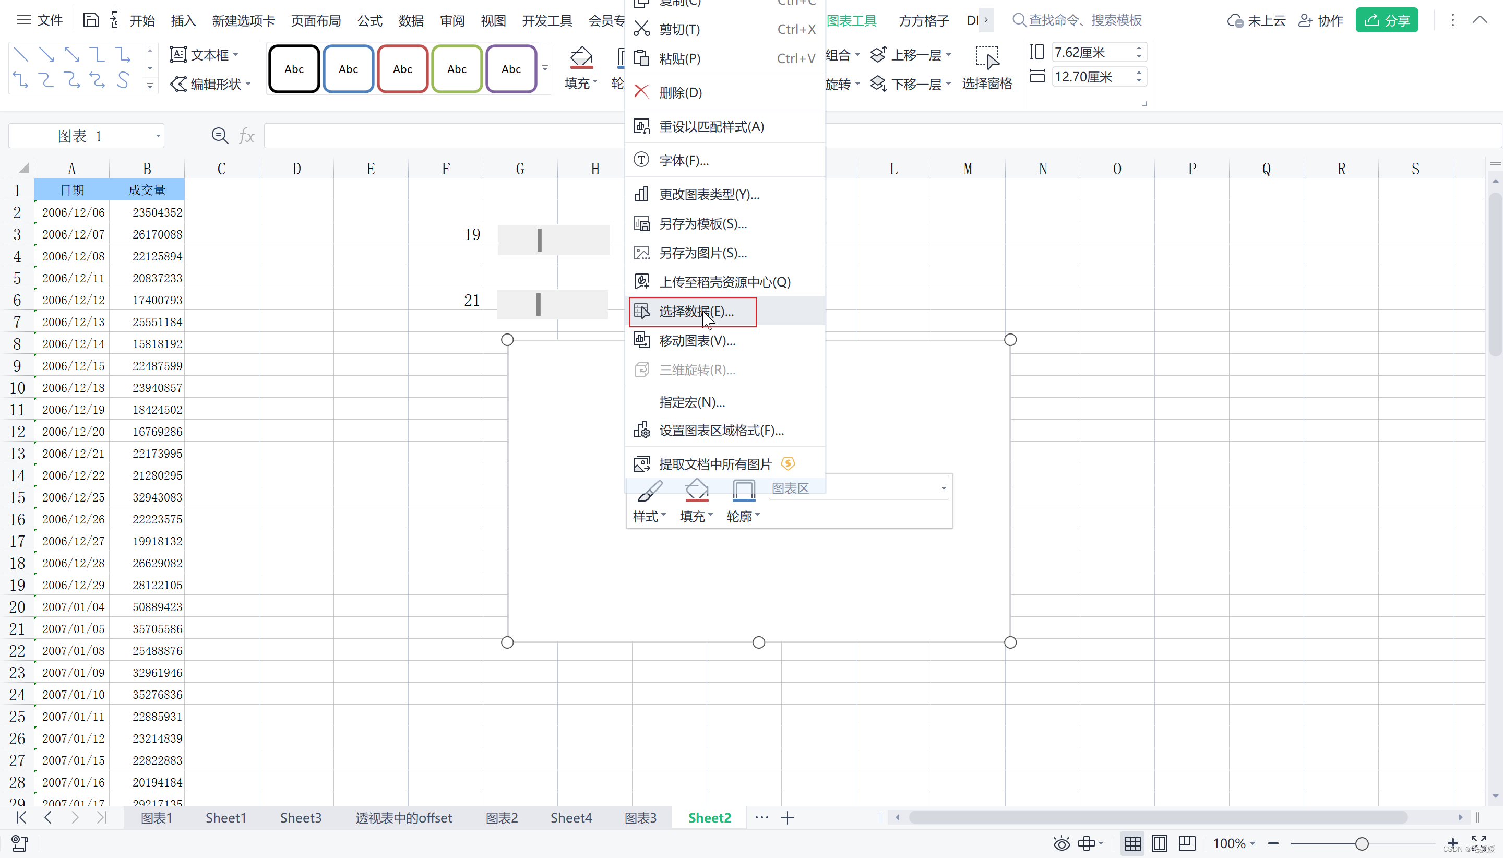
Task: Click the zoom slider handle
Action: 1361,843
